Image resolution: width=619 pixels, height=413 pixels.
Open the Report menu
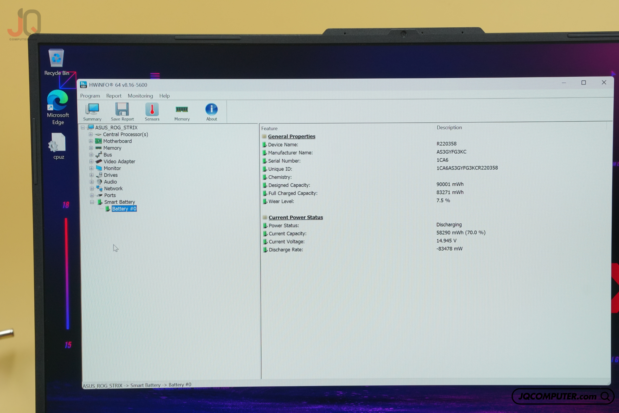(114, 96)
